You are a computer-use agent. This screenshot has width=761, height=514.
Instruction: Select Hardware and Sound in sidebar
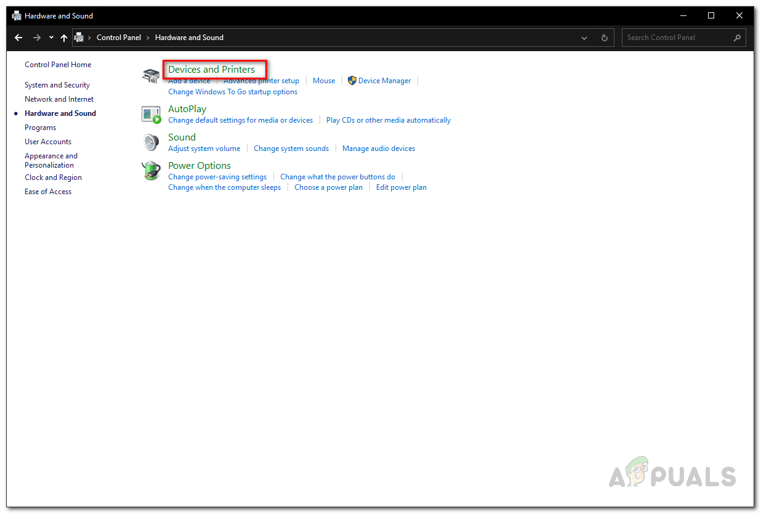tap(60, 113)
